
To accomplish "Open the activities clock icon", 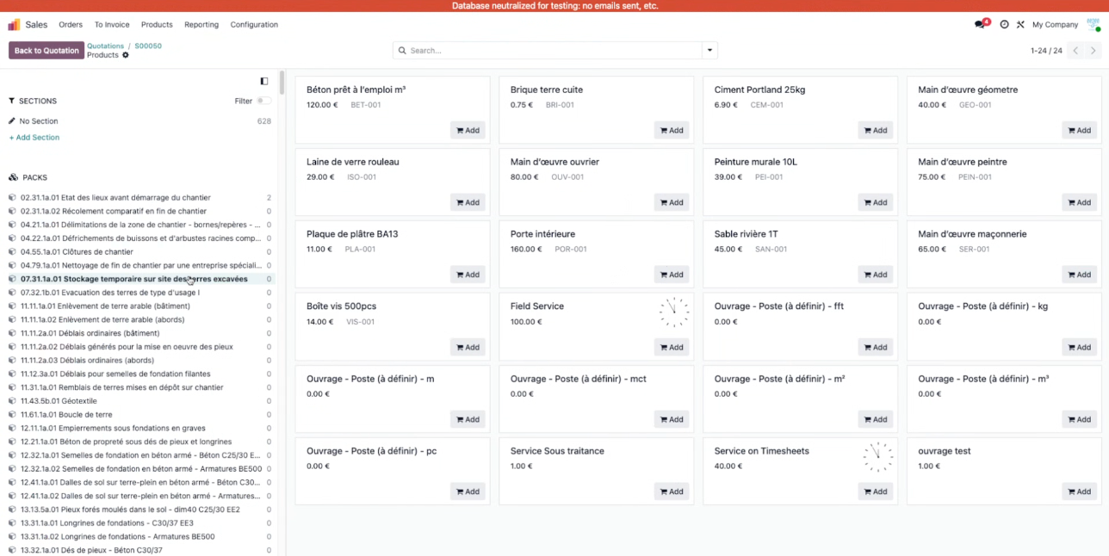I will (x=1004, y=25).
